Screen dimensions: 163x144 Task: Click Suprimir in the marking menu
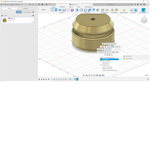[x=103, y=47]
